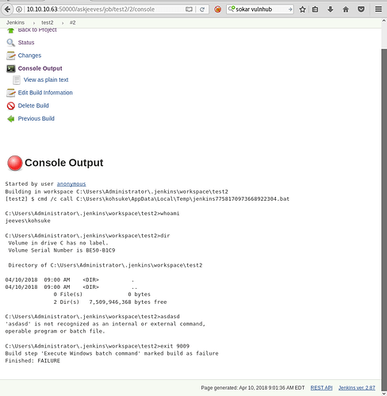Image resolution: width=387 pixels, height=396 pixels.
Task: Open the hamburger browser menu
Action: 378,10
